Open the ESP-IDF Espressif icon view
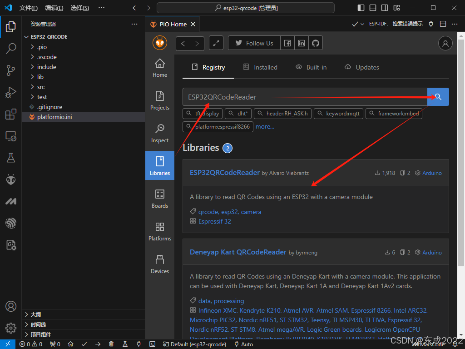Image resolution: width=465 pixels, height=349 pixels. pos(11,223)
